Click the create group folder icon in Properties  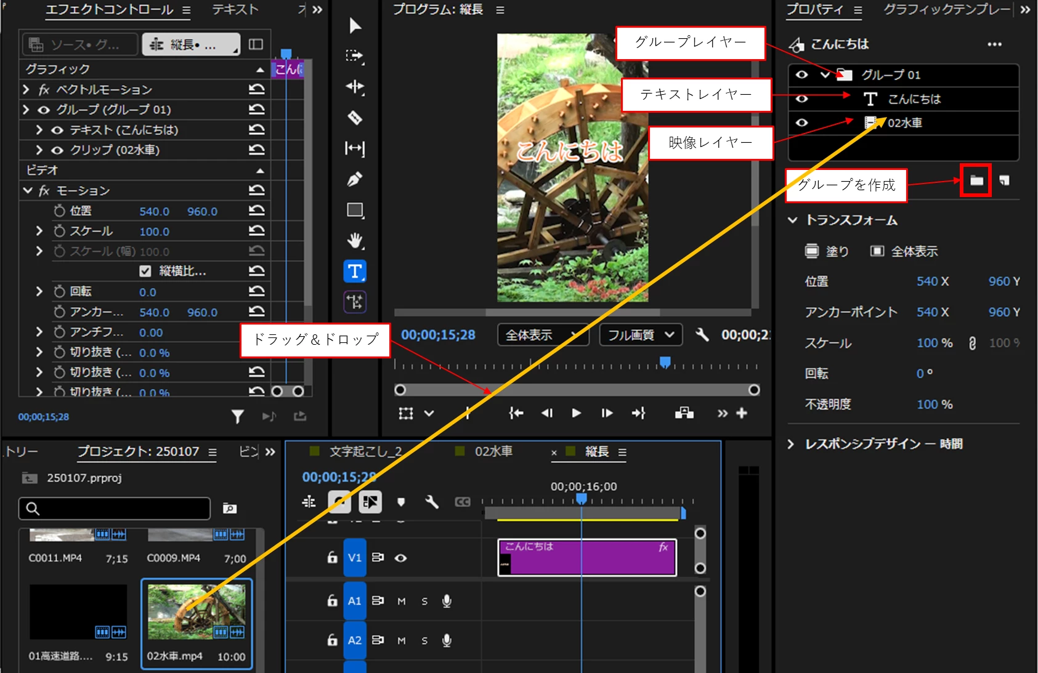coord(976,180)
